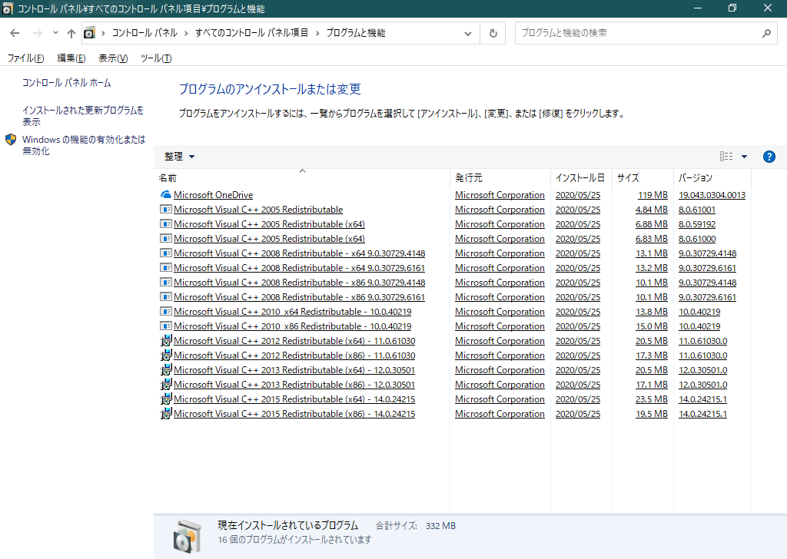787x559 pixels.
Task: Sort by インストール日 column header
Action: click(581, 178)
